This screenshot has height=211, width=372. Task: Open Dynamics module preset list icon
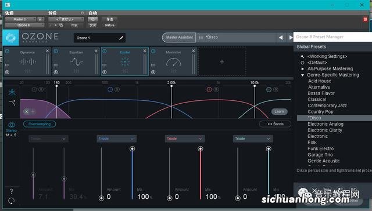7,66
